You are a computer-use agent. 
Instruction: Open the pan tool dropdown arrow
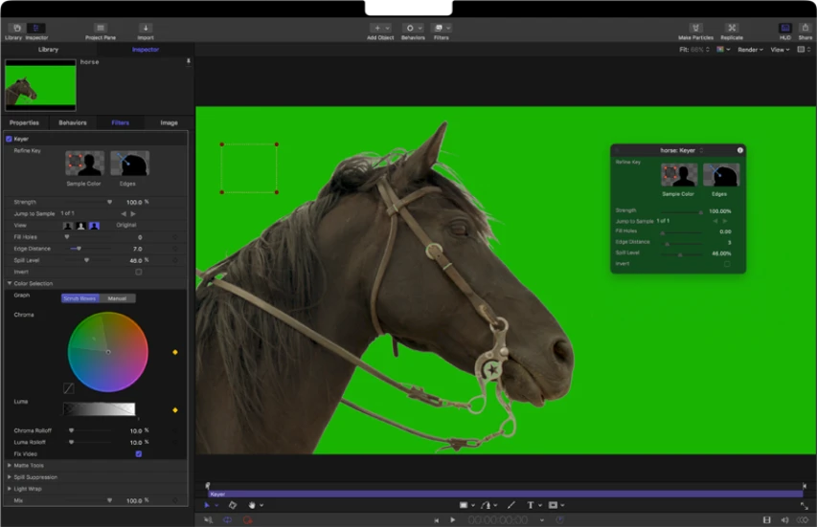[x=261, y=505]
